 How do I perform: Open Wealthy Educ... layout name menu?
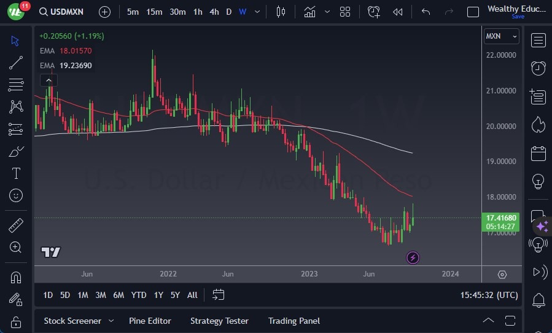[516, 9]
